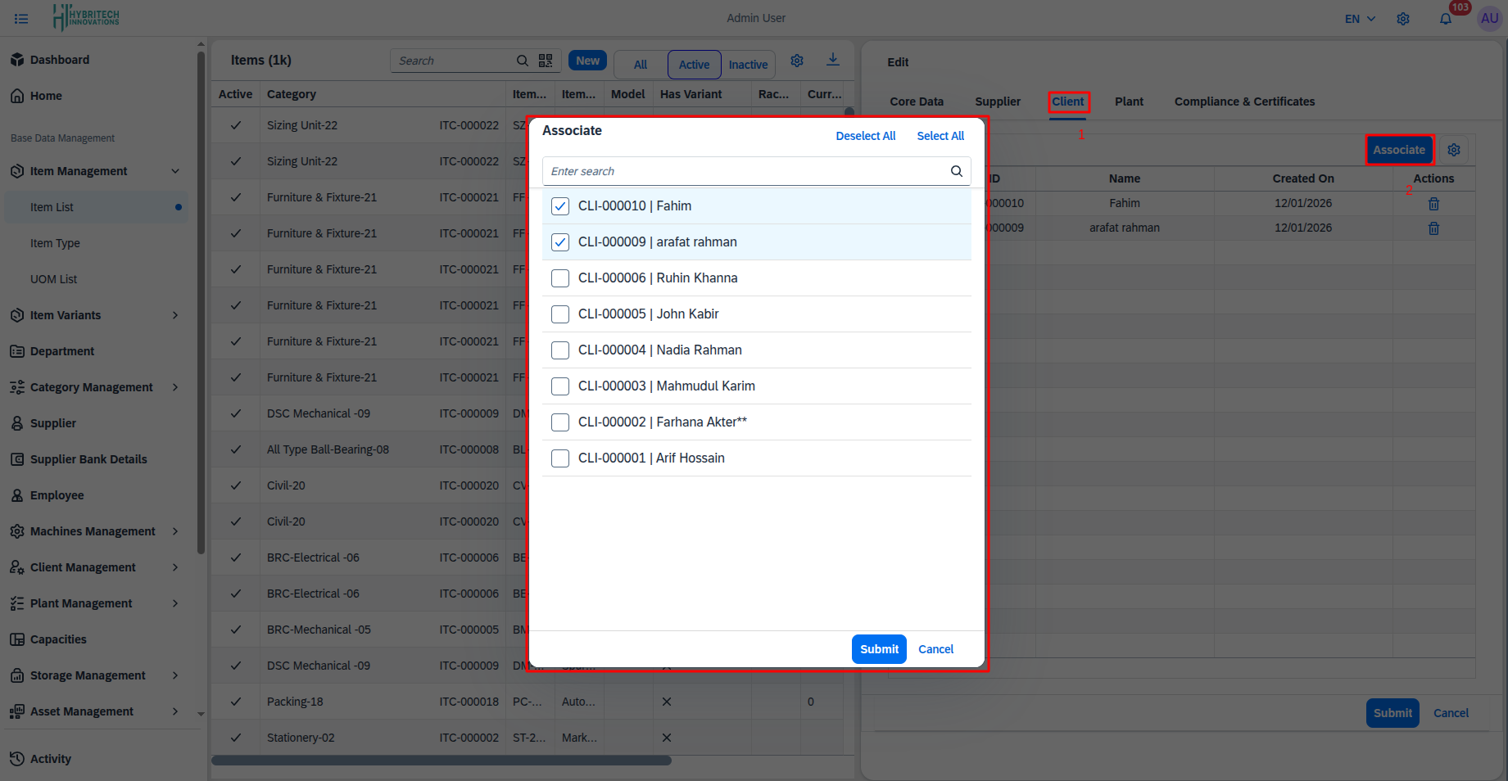Toggle the sidebar hamburger menu

(21, 18)
